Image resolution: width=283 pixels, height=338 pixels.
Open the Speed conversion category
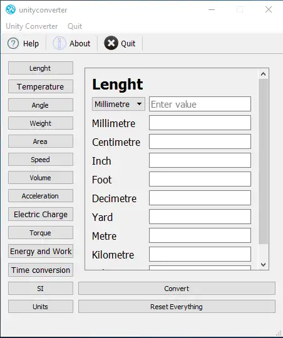41,160
